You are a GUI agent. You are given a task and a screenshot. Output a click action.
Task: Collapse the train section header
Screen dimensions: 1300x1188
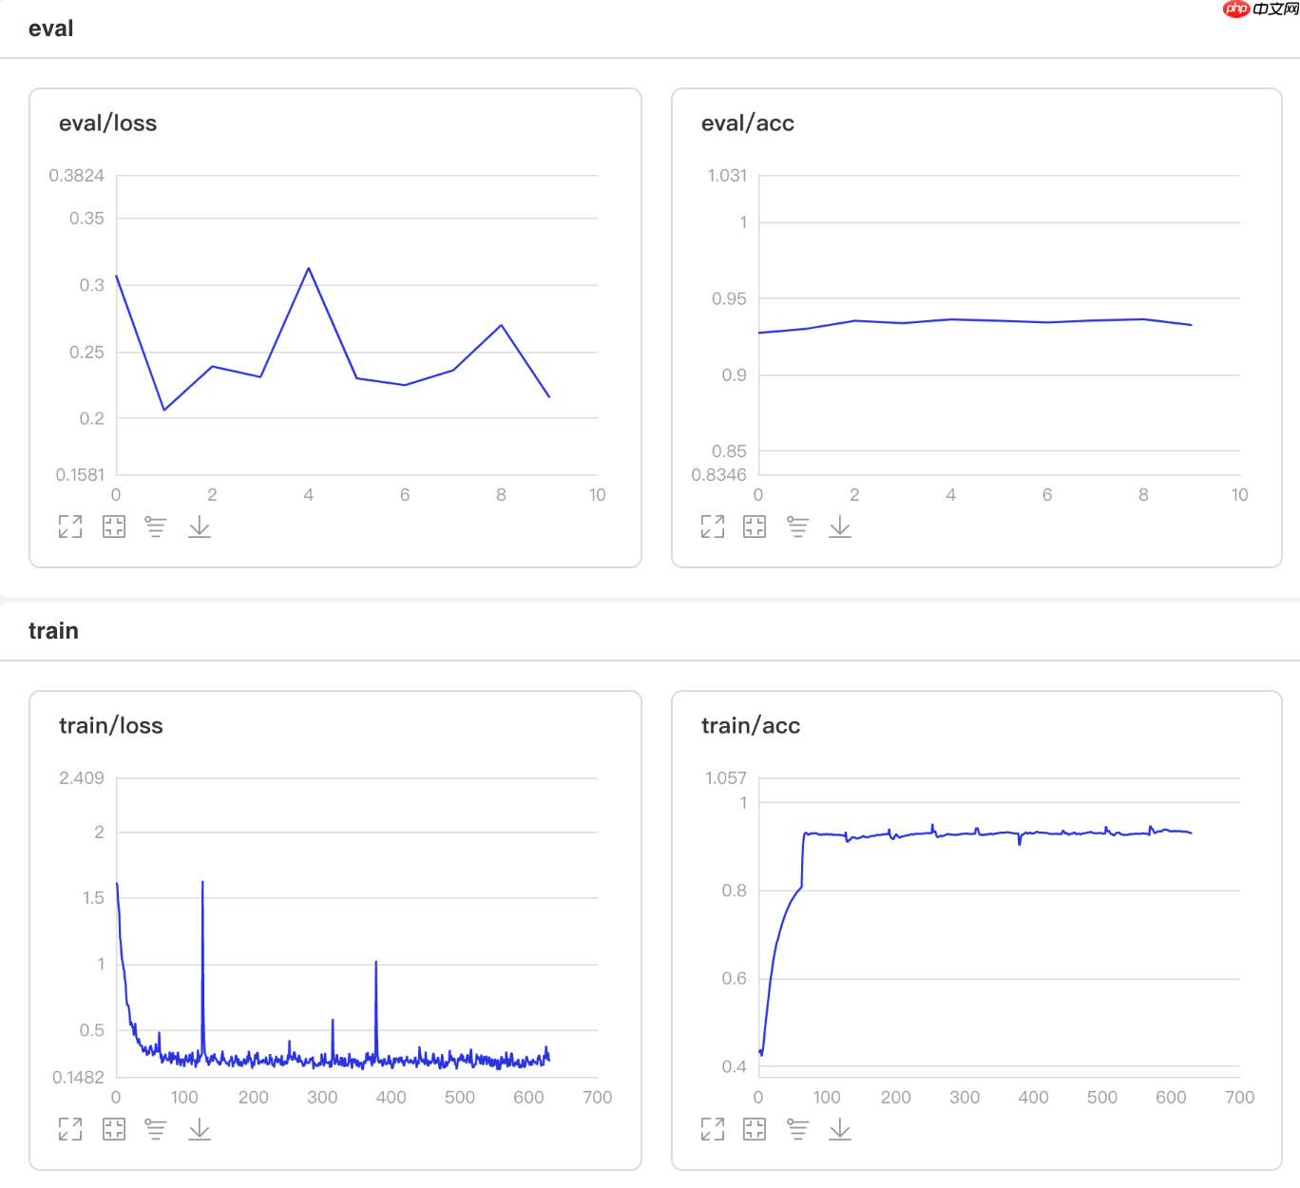pyautogui.click(x=53, y=631)
